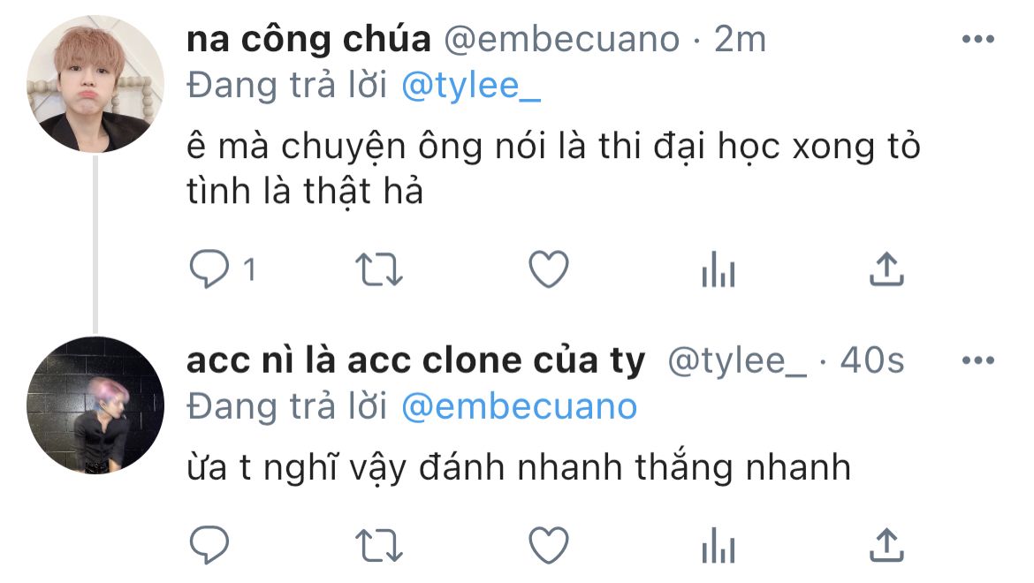Image resolution: width=1034 pixels, height=583 pixels.
Task: Share the tylee_ reply tweet
Action: click(886, 545)
